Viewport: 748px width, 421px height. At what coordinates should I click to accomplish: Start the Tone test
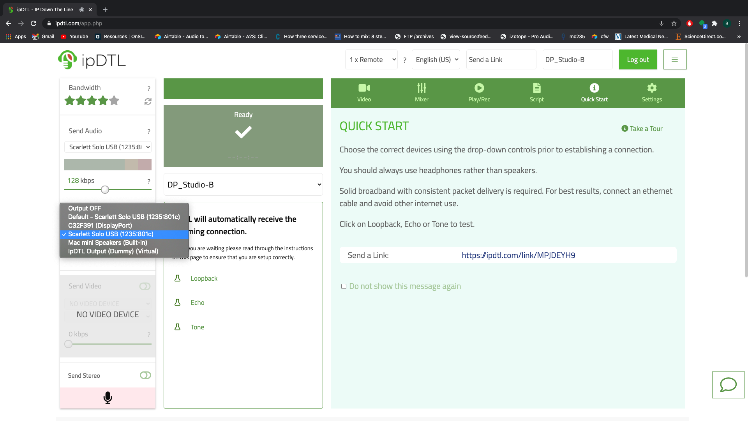[x=198, y=327]
